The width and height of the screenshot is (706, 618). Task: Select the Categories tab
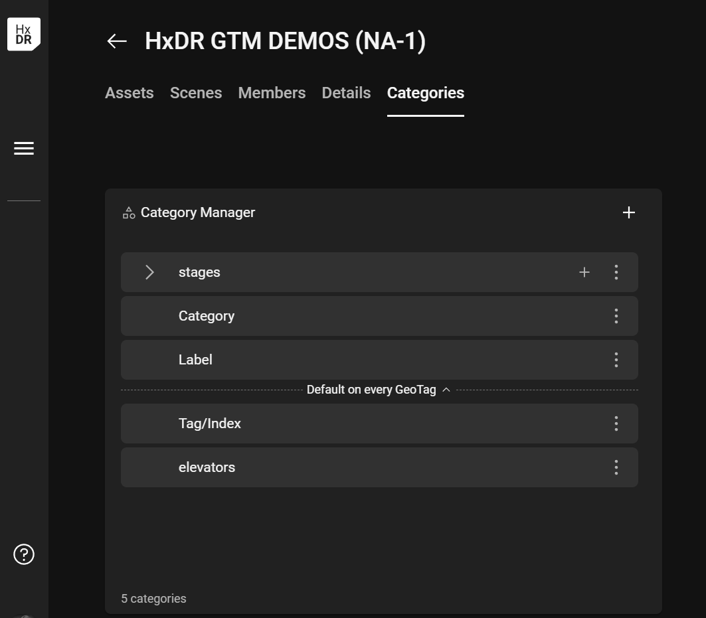coord(425,93)
